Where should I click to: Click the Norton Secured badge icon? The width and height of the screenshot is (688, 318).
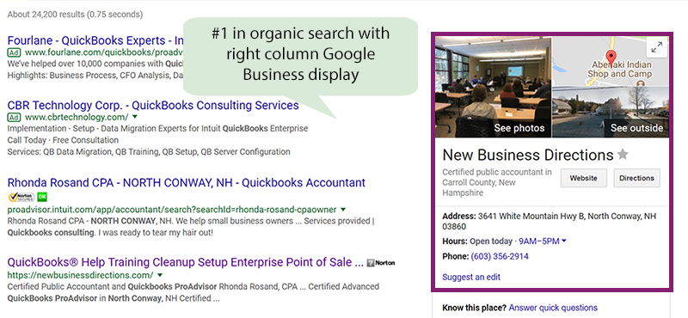click(21, 197)
